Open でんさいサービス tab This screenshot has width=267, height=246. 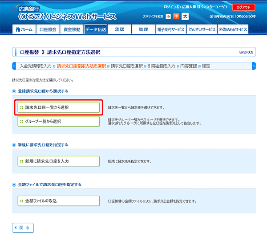[202, 29]
